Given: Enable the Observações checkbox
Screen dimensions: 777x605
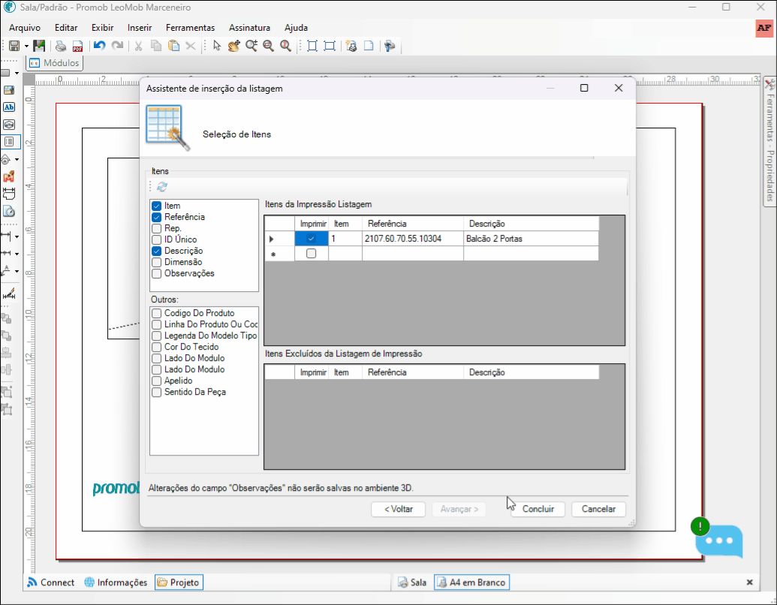Looking at the screenshot, I should (157, 273).
